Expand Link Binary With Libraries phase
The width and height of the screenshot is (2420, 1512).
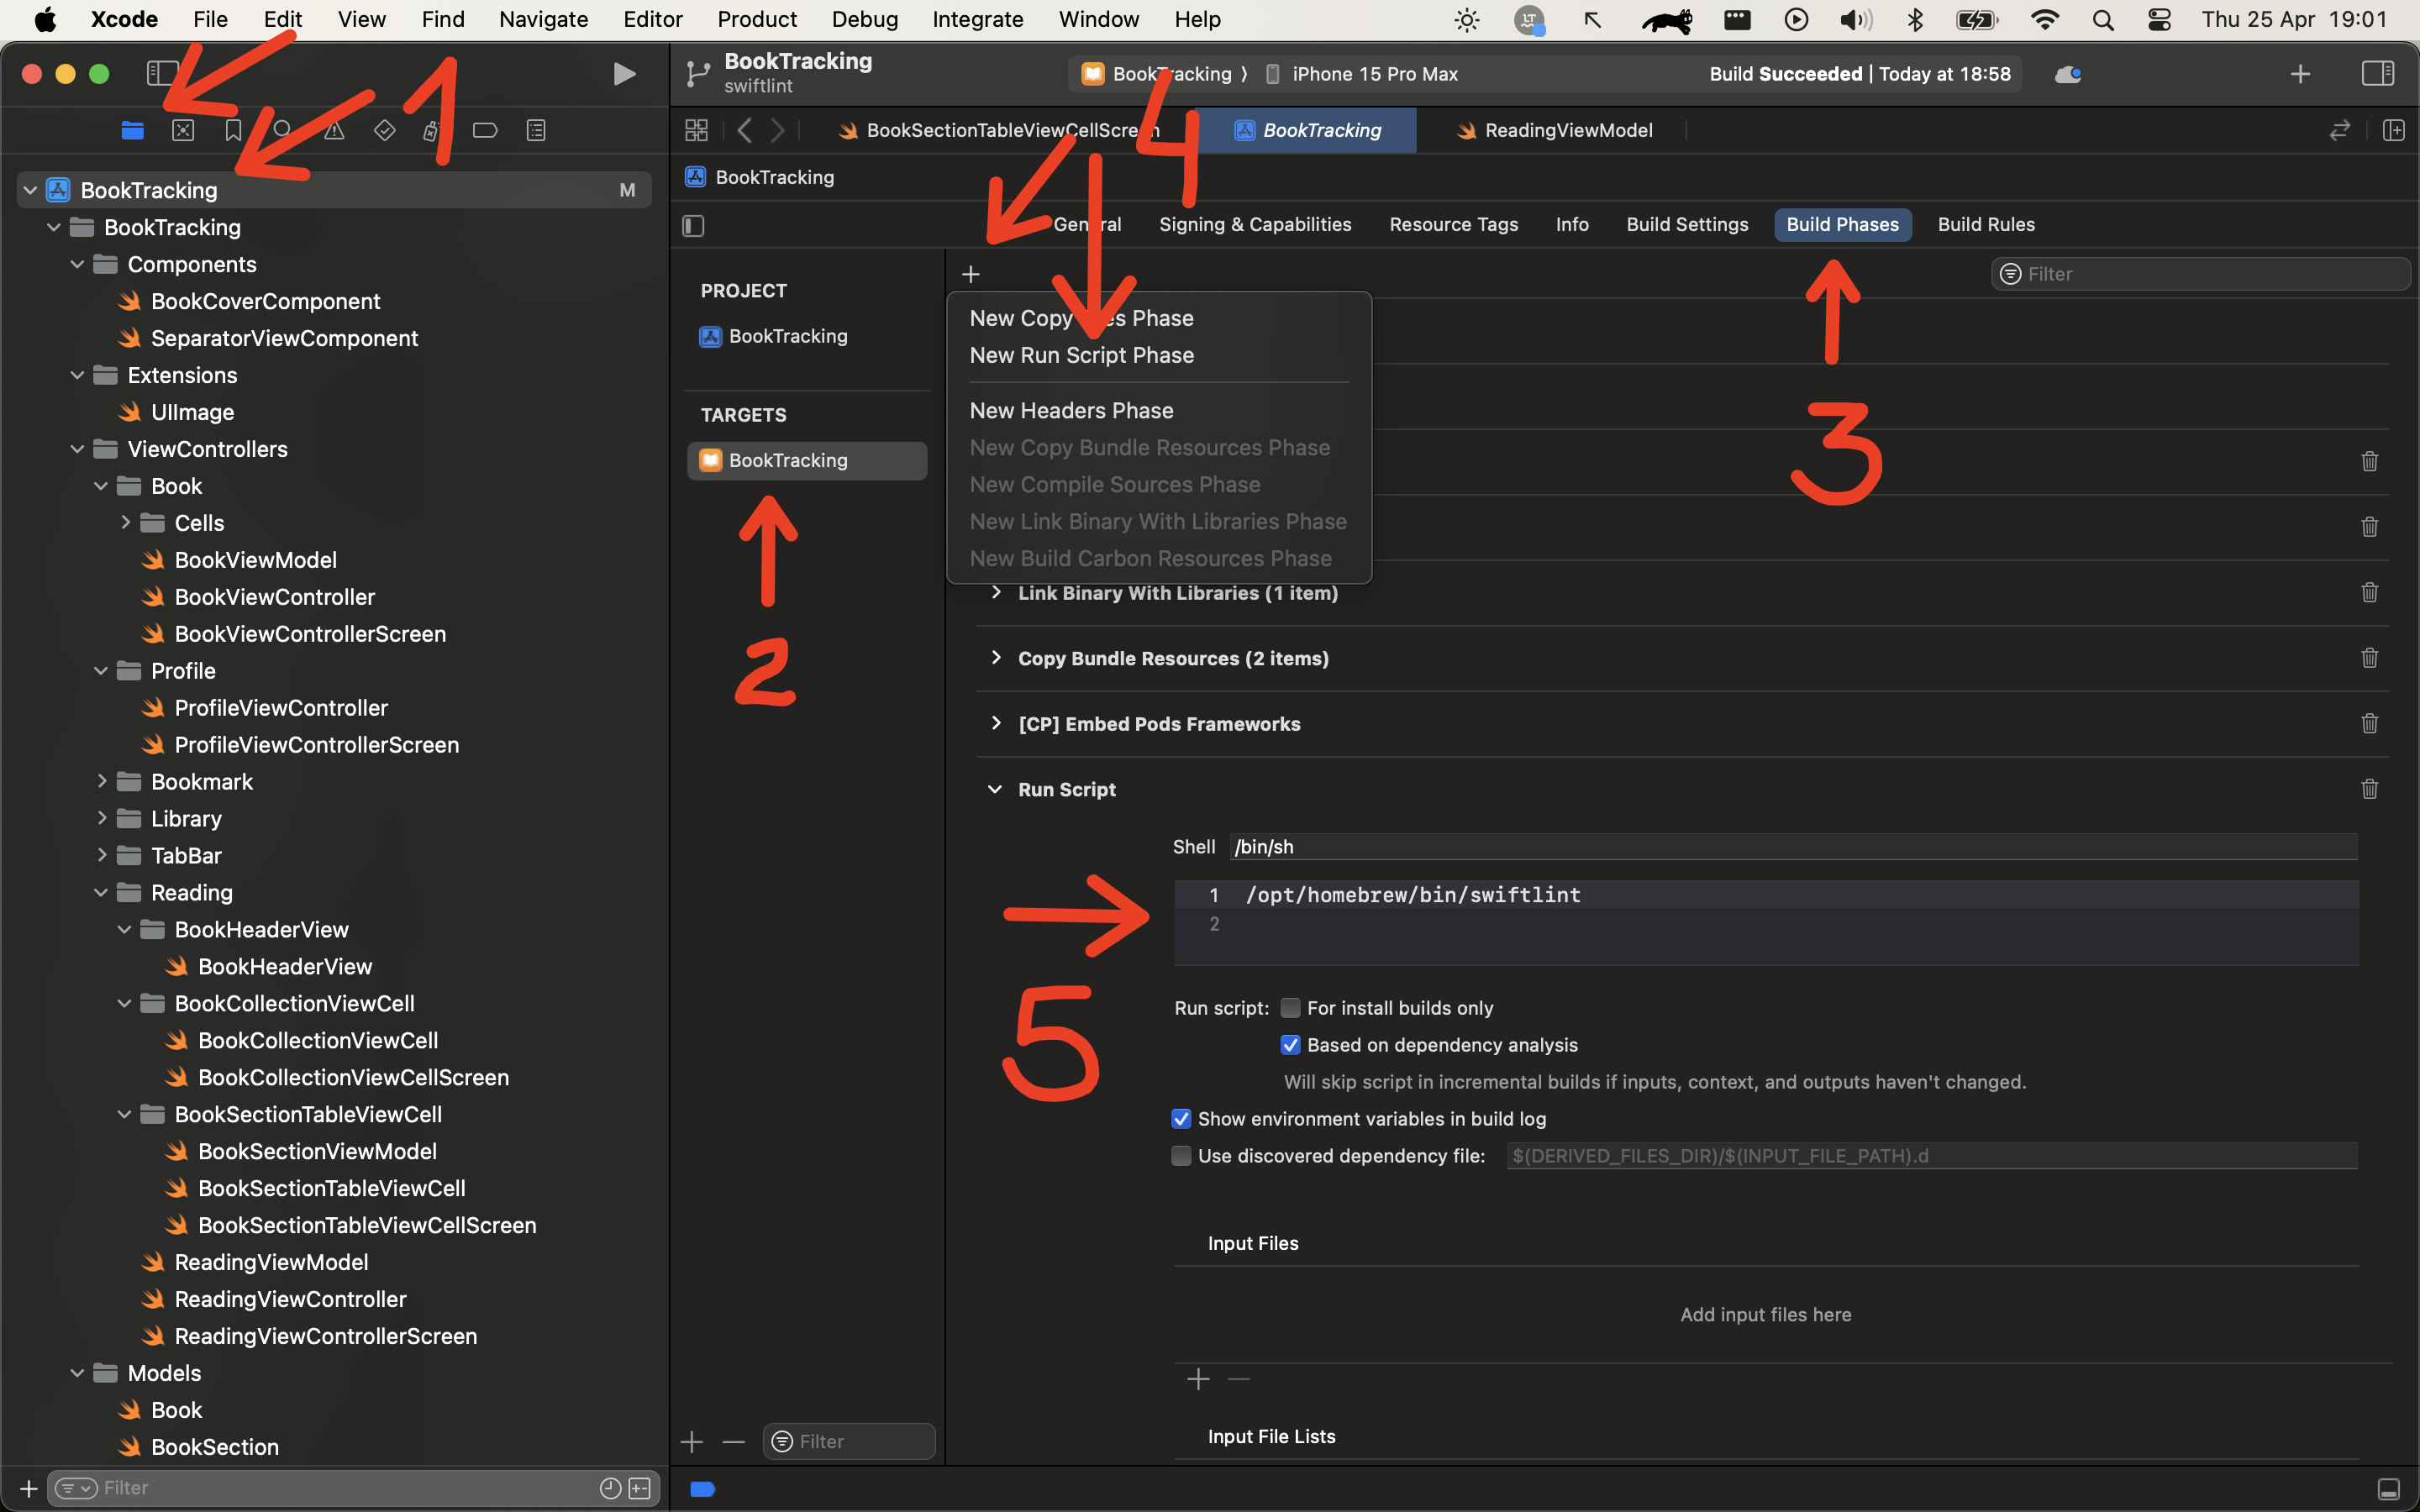pos(995,592)
